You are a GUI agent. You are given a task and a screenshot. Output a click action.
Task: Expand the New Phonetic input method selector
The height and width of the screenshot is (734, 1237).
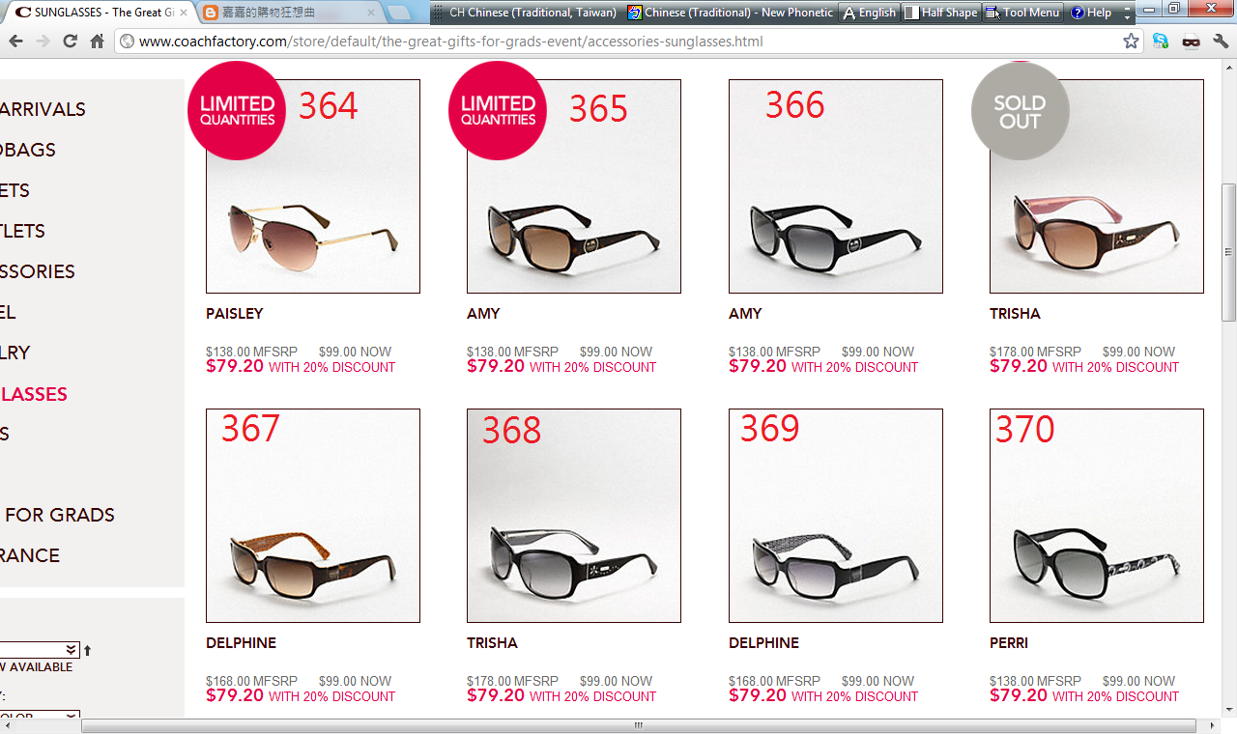click(x=731, y=13)
